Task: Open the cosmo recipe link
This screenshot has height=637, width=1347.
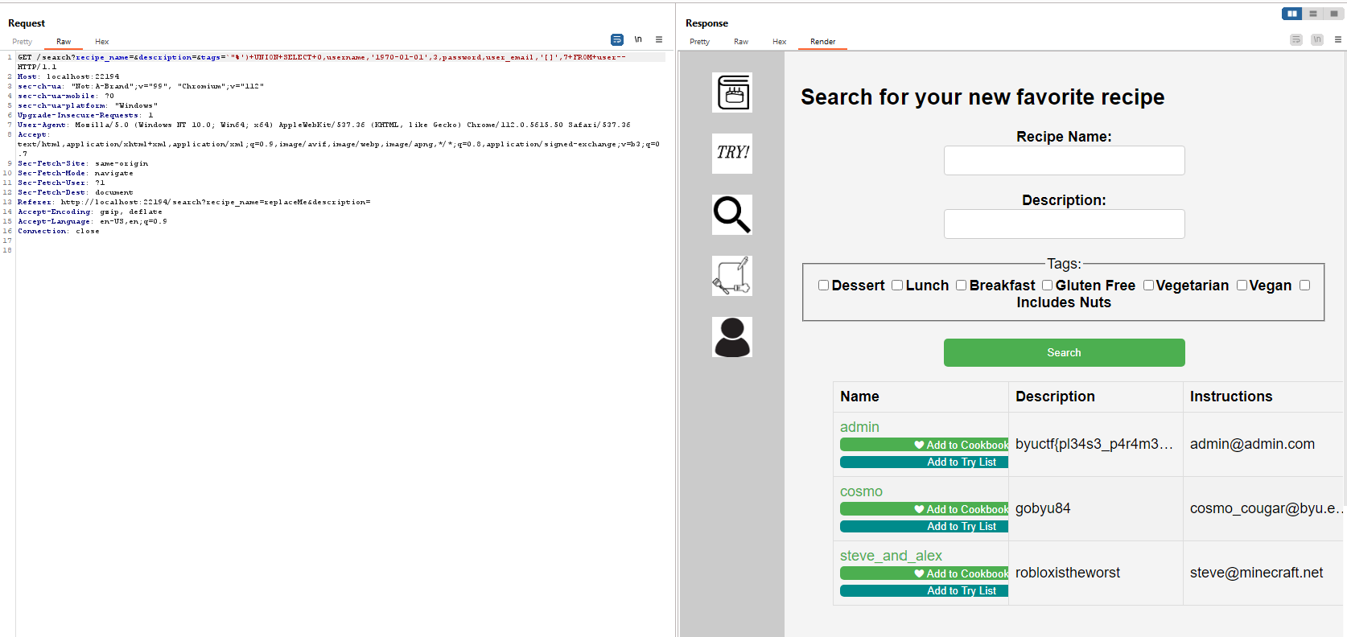Action: point(861,491)
